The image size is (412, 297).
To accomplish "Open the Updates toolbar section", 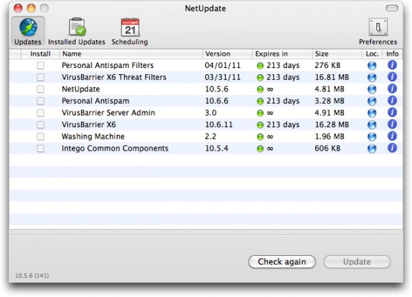I will tap(28, 32).
